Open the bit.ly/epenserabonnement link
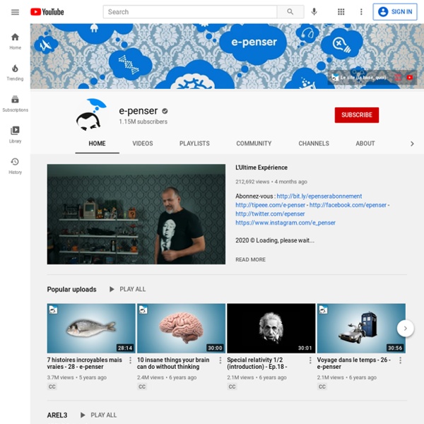 (x=319, y=196)
